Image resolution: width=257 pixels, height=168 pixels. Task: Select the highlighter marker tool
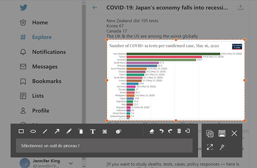pyautogui.click(x=81, y=131)
